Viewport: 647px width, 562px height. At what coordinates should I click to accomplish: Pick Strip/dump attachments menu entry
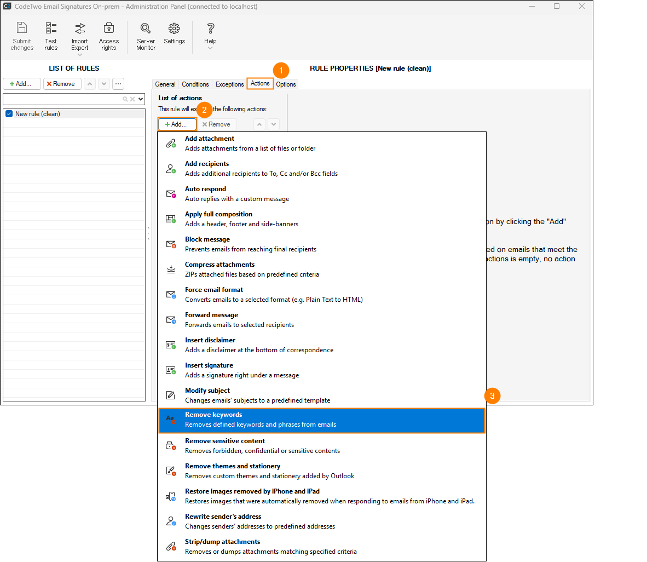[x=321, y=547]
